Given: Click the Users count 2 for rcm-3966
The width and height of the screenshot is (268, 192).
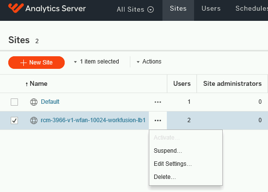Looking at the screenshot, I should [x=189, y=120].
